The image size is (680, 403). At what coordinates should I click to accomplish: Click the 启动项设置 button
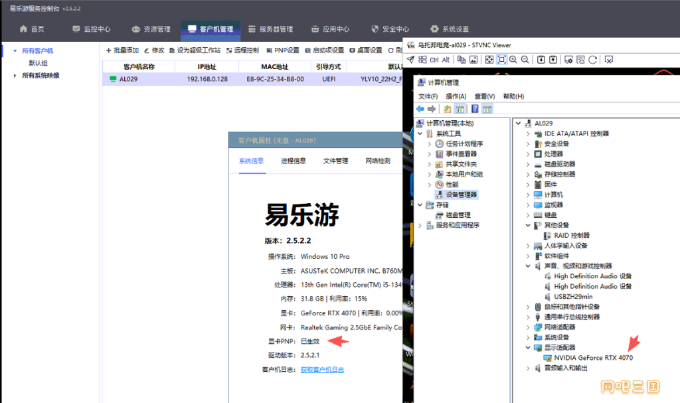click(x=324, y=50)
